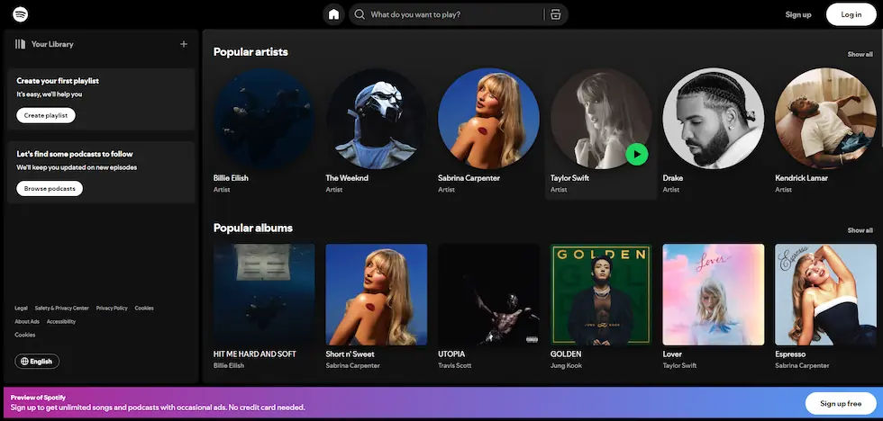Open Sabrina Carpenter artist picture
The width and height of the screenshot is (883, 421).
[x=488, y=119]
